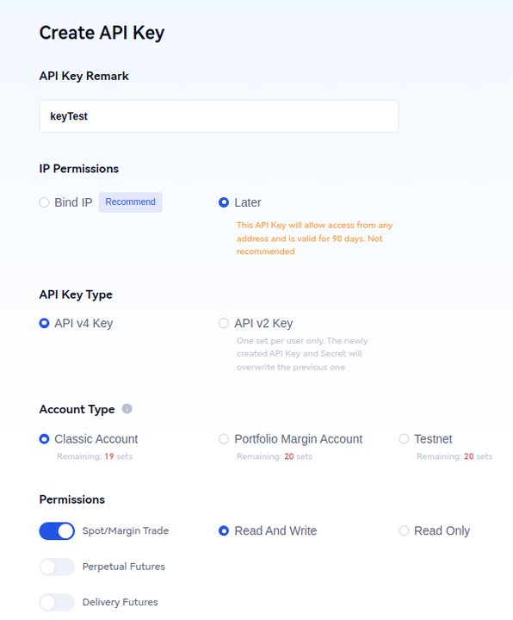Image resolution: width=513 pixels, height=620 pixels.
Task: Click the Delivery Futures label
Action: 121,602
